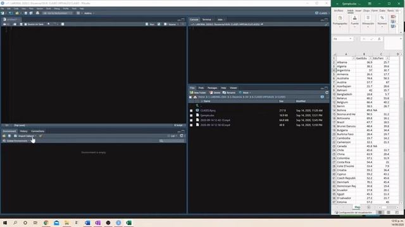Switch to the Terminal tab

(x=207, y=20)
